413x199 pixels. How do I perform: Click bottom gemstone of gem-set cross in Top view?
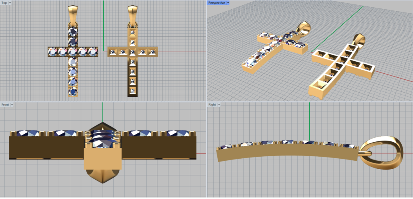click(73, 91)
